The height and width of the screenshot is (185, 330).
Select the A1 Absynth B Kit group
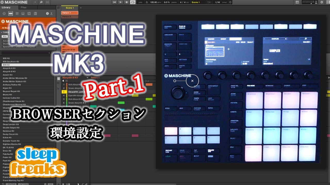[70, 48]
